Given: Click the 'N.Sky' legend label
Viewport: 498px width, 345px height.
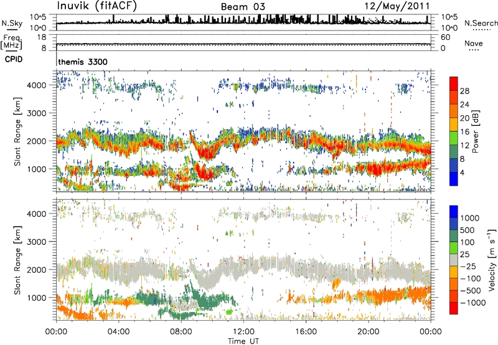Looking at the screenshot, I should click(12, 23).
